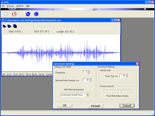The image size is (155, 116).
Task: Click the grayed-out document toolbar icon
Action: tap(6, 14)
